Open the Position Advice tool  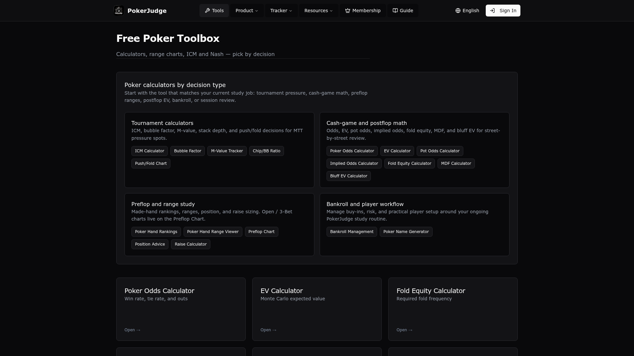[x=150, y=244]
